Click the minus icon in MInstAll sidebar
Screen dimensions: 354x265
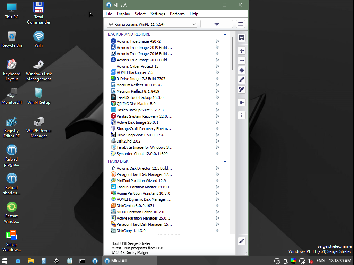tap(242, 60)
